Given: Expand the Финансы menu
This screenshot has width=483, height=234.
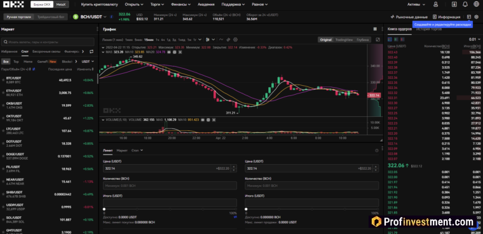Looking at the screenshot, I should 180,4.
